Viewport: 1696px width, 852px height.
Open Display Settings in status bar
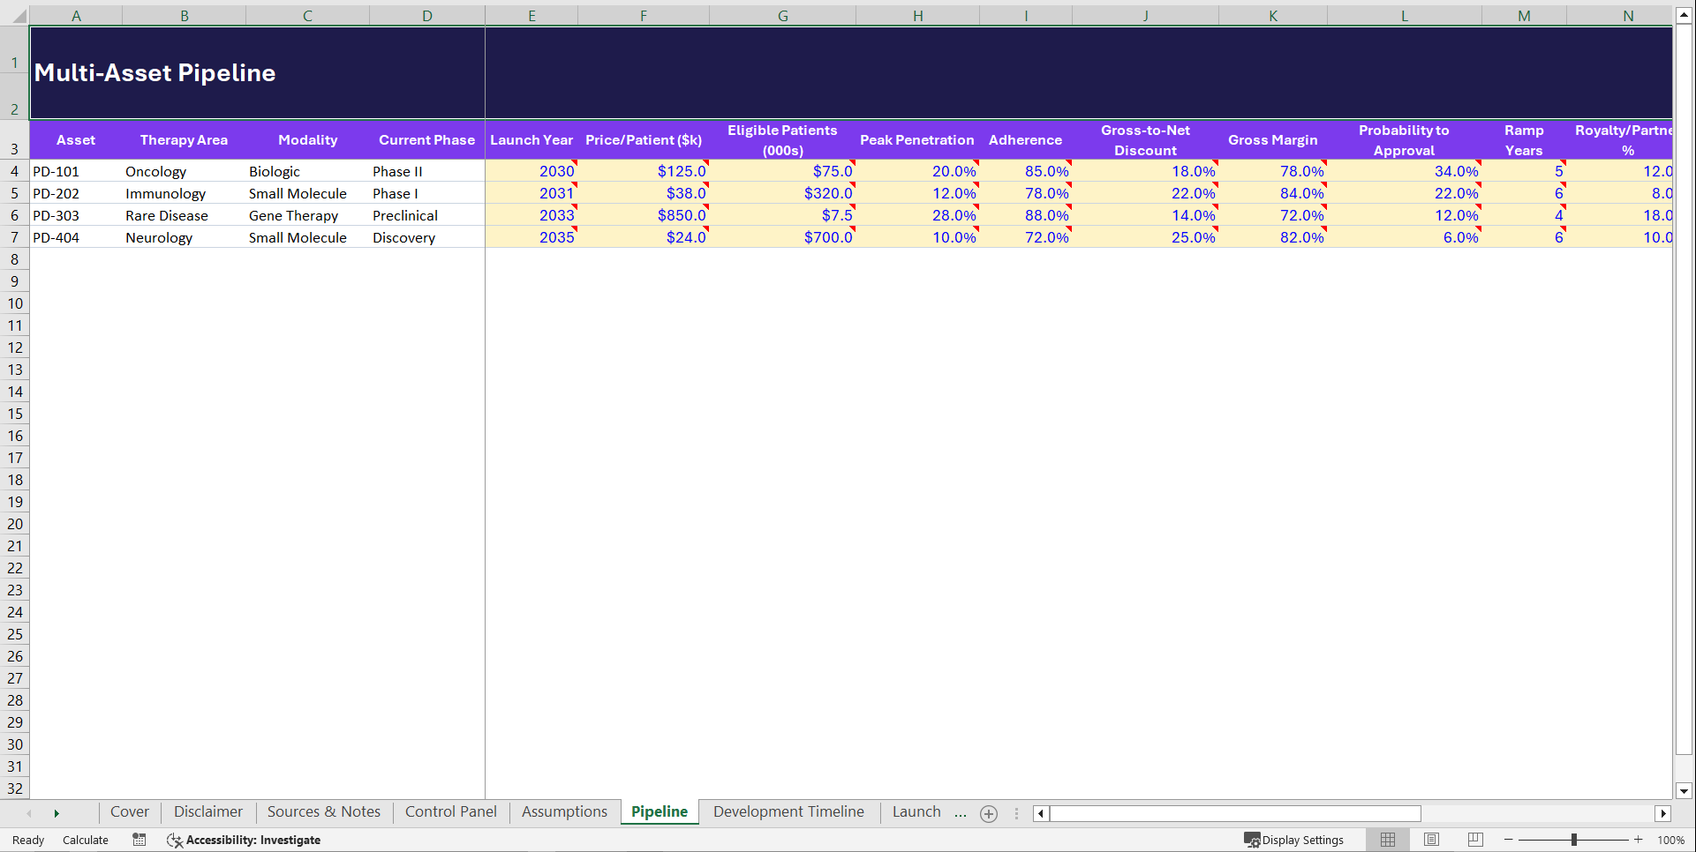point(1294,840)
